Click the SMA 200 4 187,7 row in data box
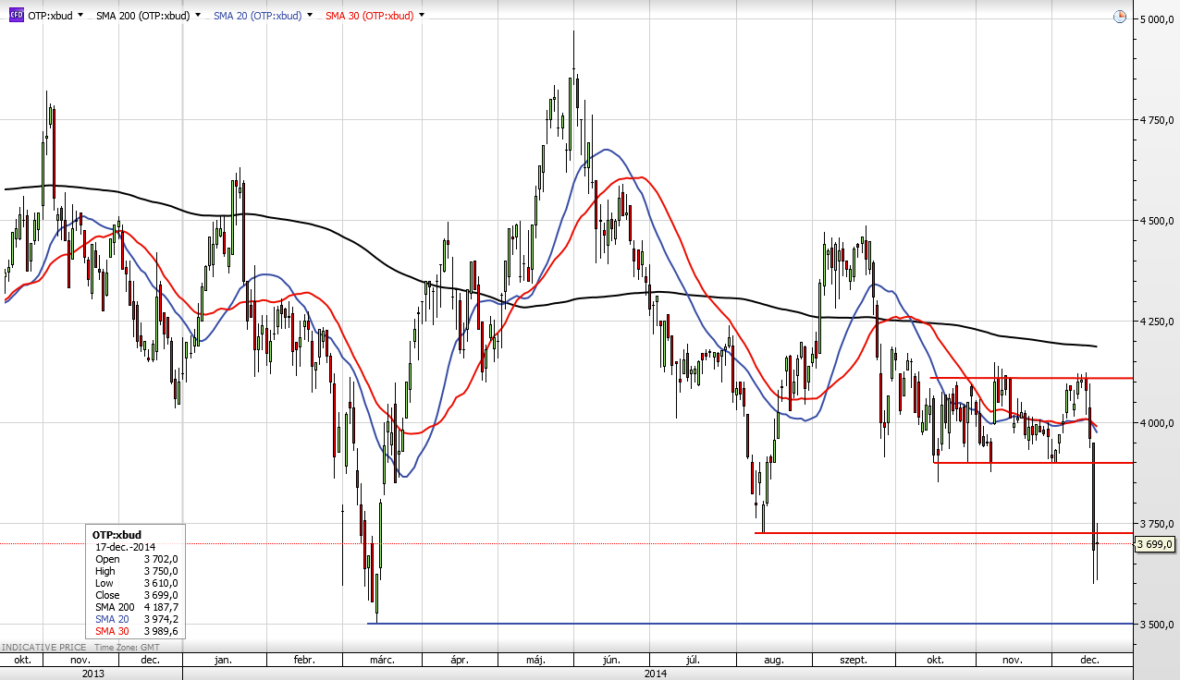 click(137, 607)
